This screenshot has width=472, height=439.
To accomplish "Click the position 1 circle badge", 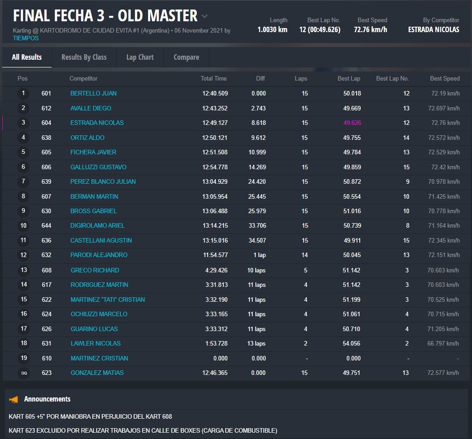I will pyautogui.click(x=23, y=94).
